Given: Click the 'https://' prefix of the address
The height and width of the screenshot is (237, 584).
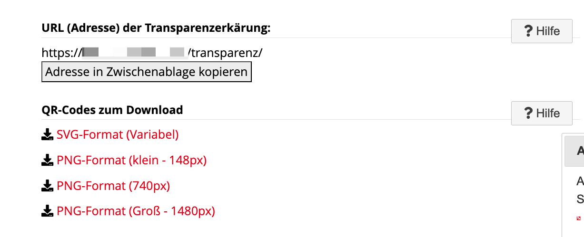Looking at the screenshot, I should (x=61, y=52).
